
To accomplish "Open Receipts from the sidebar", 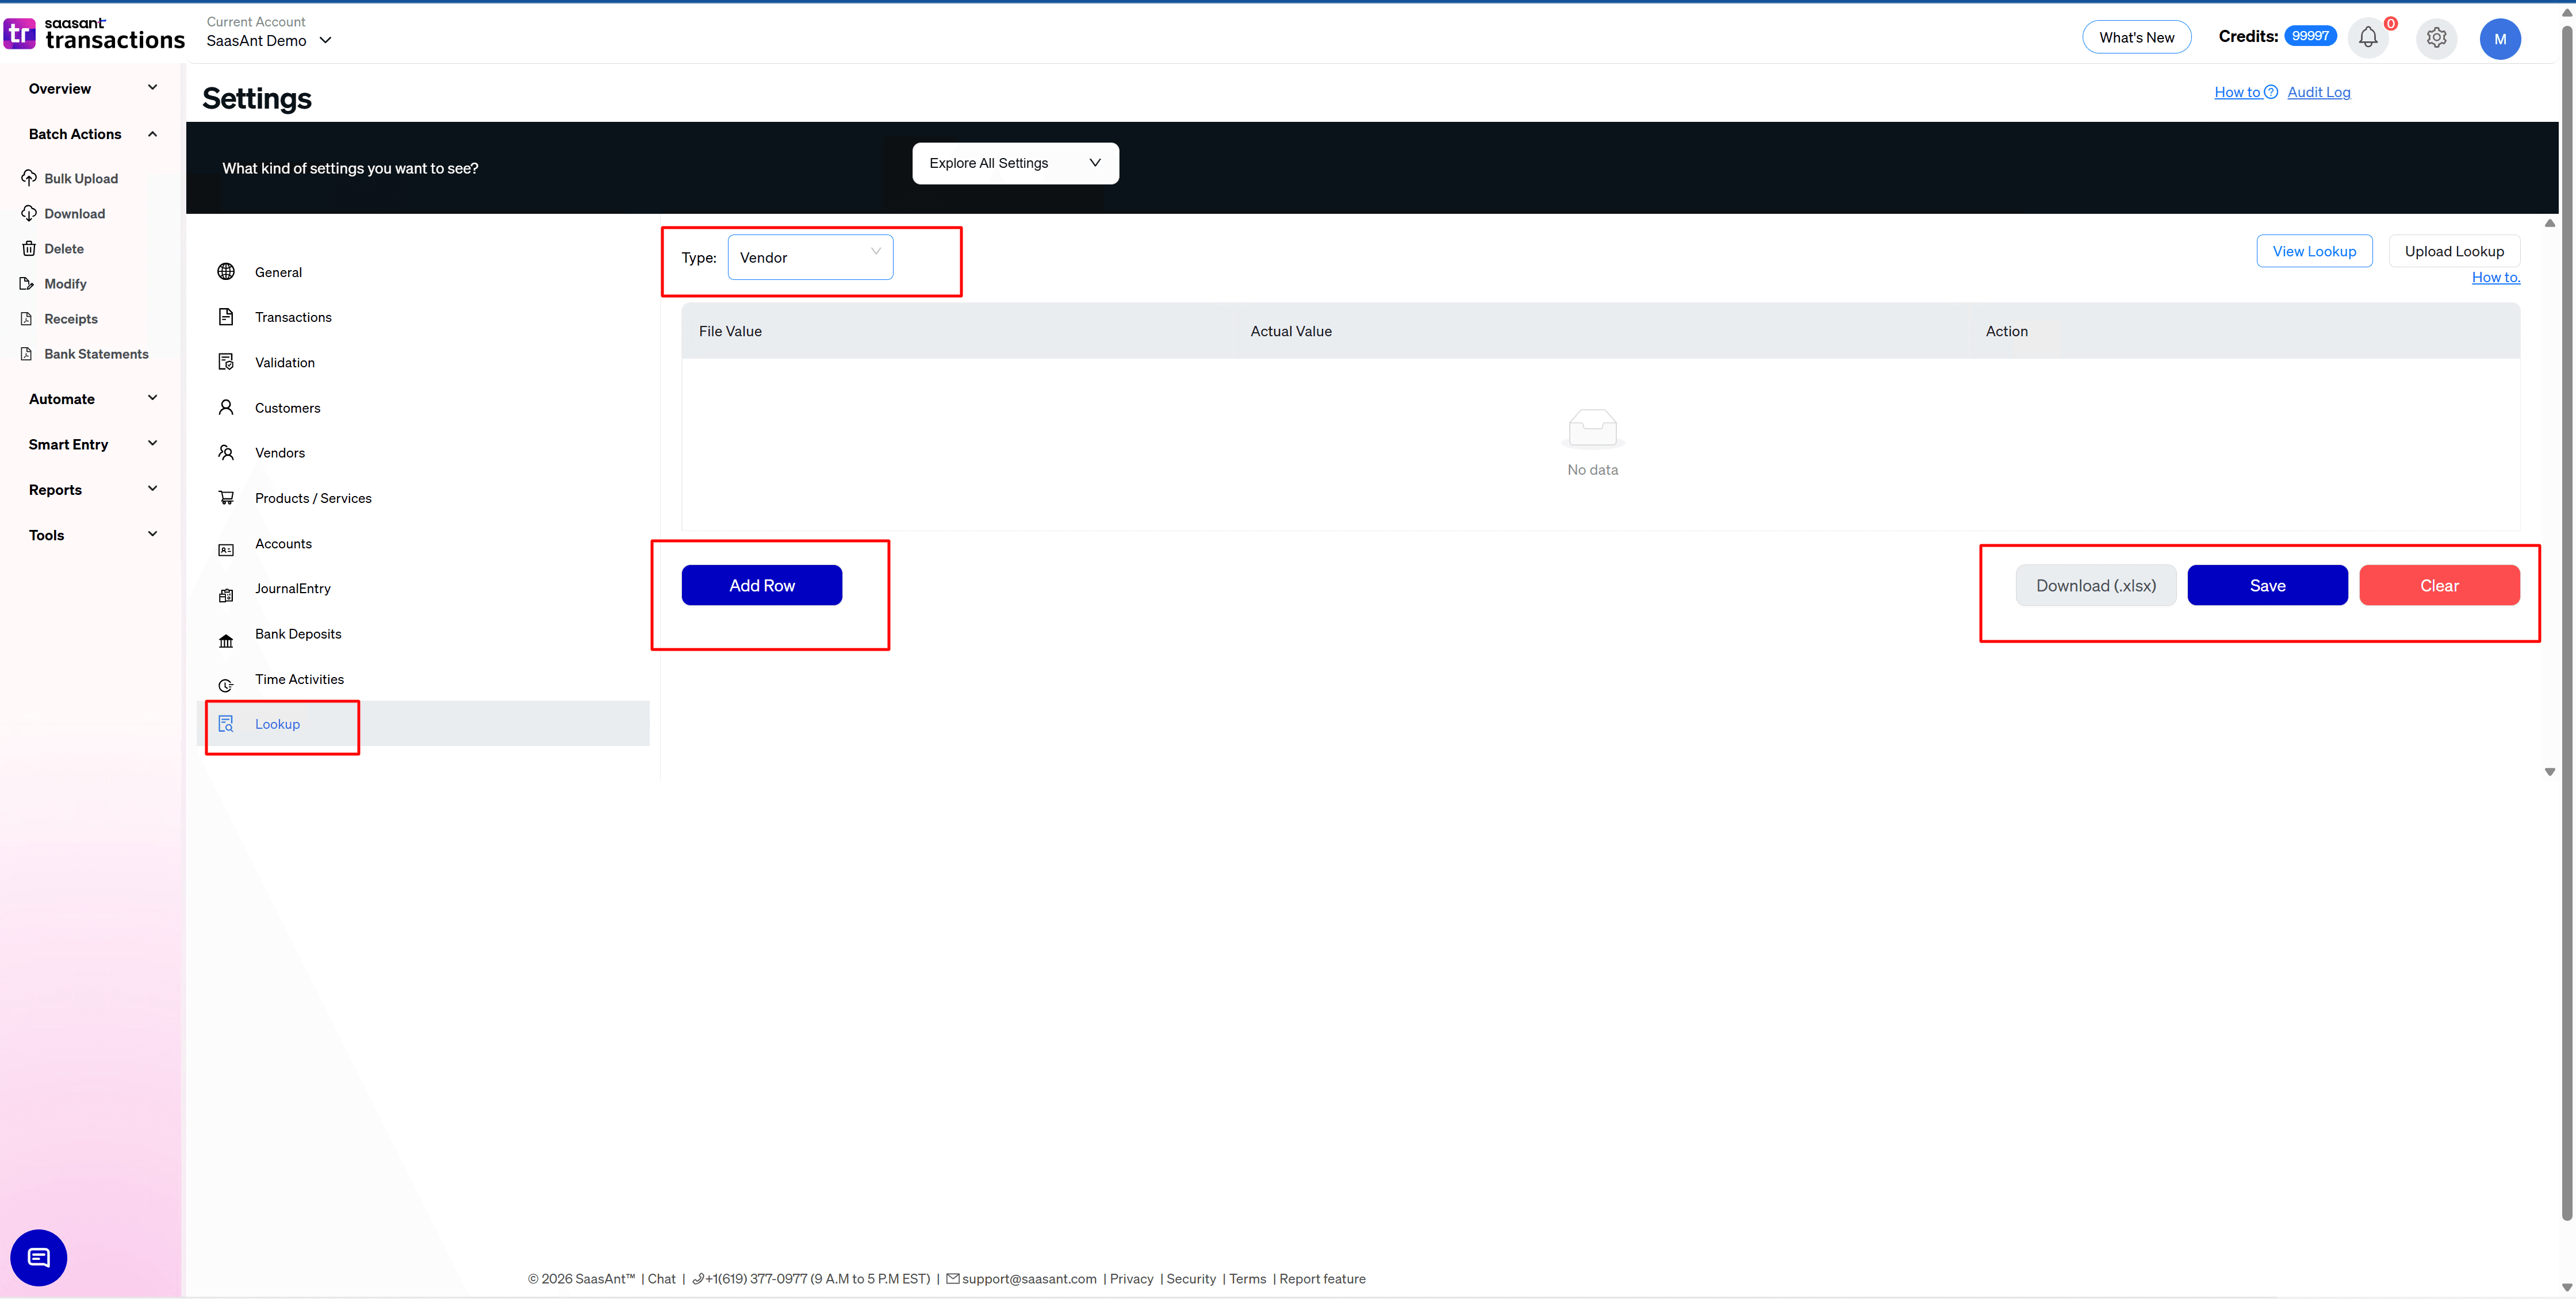I will 70,318.
